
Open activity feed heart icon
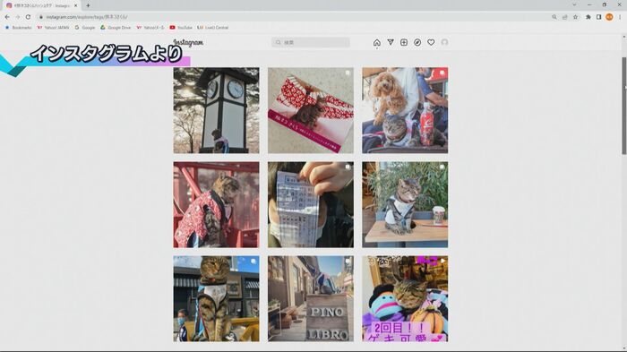(x=431, y=42)
